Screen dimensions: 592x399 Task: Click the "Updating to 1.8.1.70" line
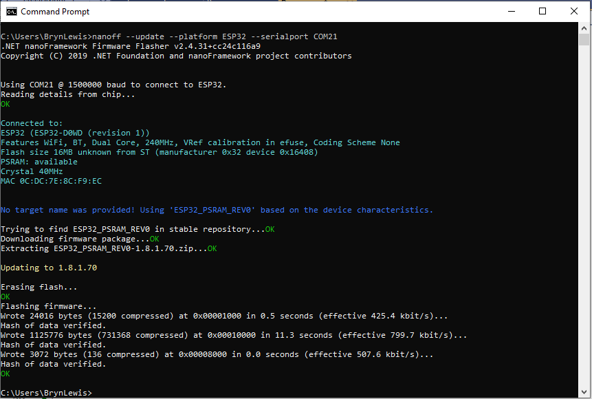pos(49,268)
